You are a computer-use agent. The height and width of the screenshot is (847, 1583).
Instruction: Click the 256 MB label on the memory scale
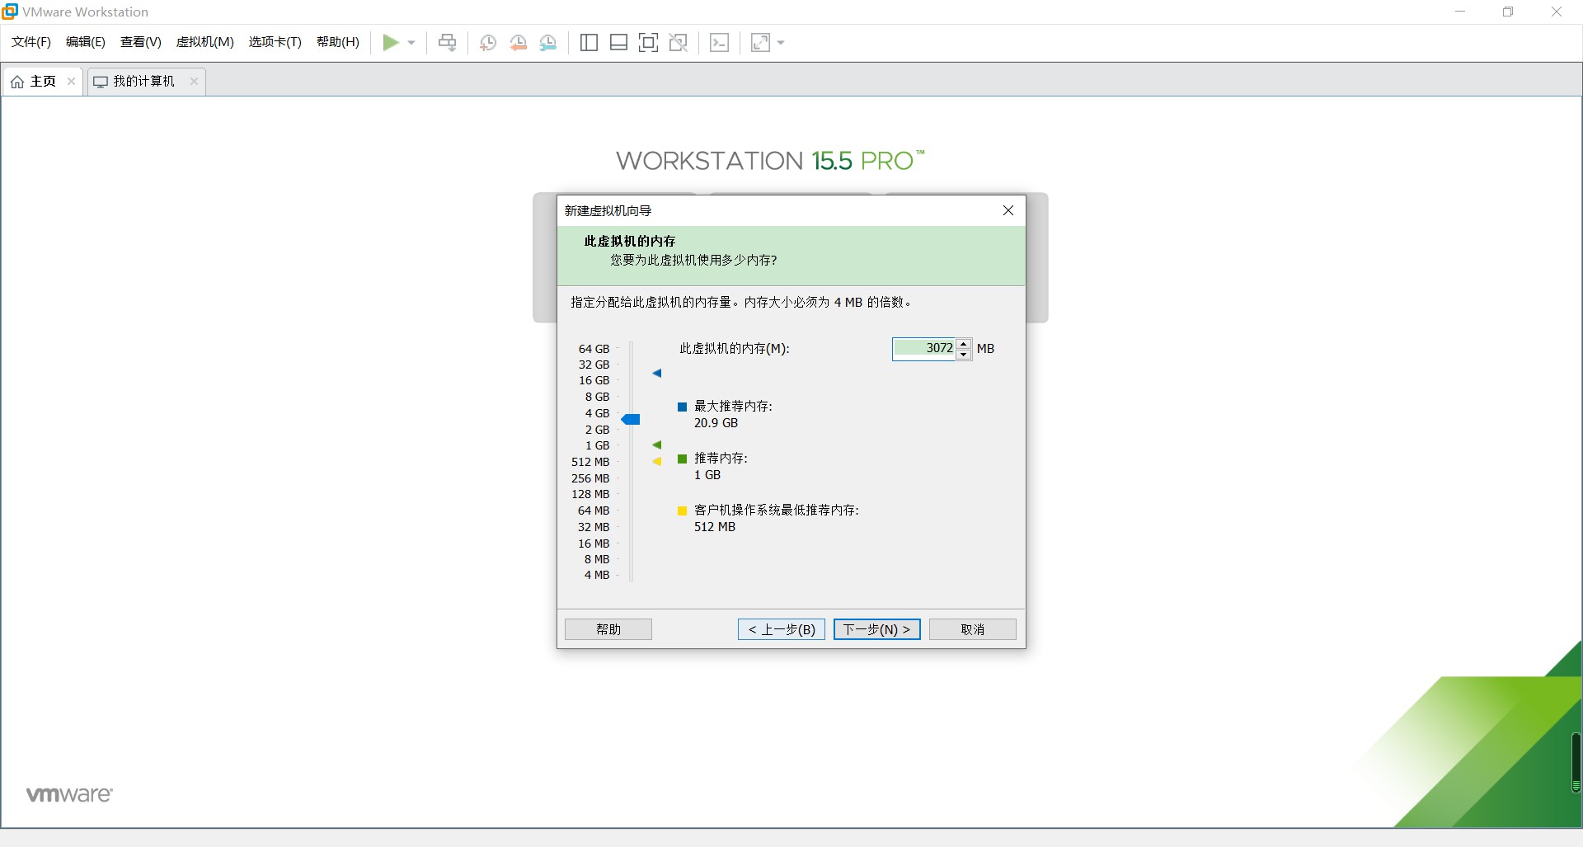[x=590, y=478]
